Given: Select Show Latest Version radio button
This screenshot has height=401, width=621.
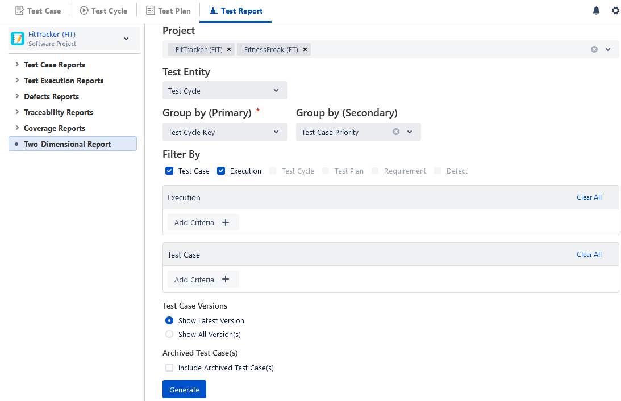Looking at the screenshot, I should click(169, 320).
